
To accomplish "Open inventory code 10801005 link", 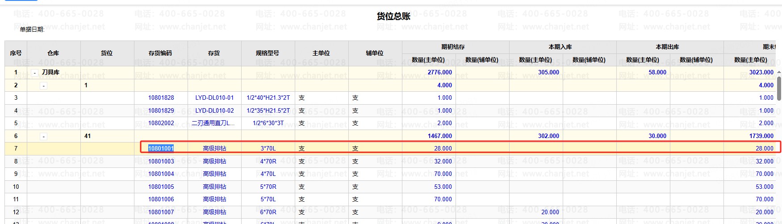I will (161, 187).
